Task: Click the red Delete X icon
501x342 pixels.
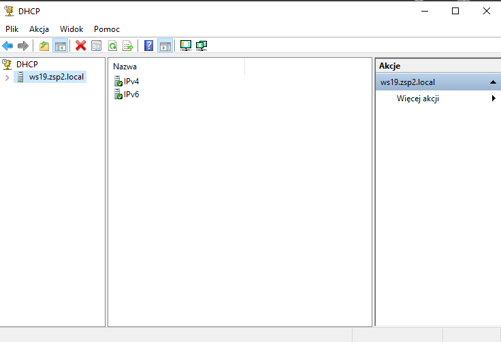Action: 81,46
